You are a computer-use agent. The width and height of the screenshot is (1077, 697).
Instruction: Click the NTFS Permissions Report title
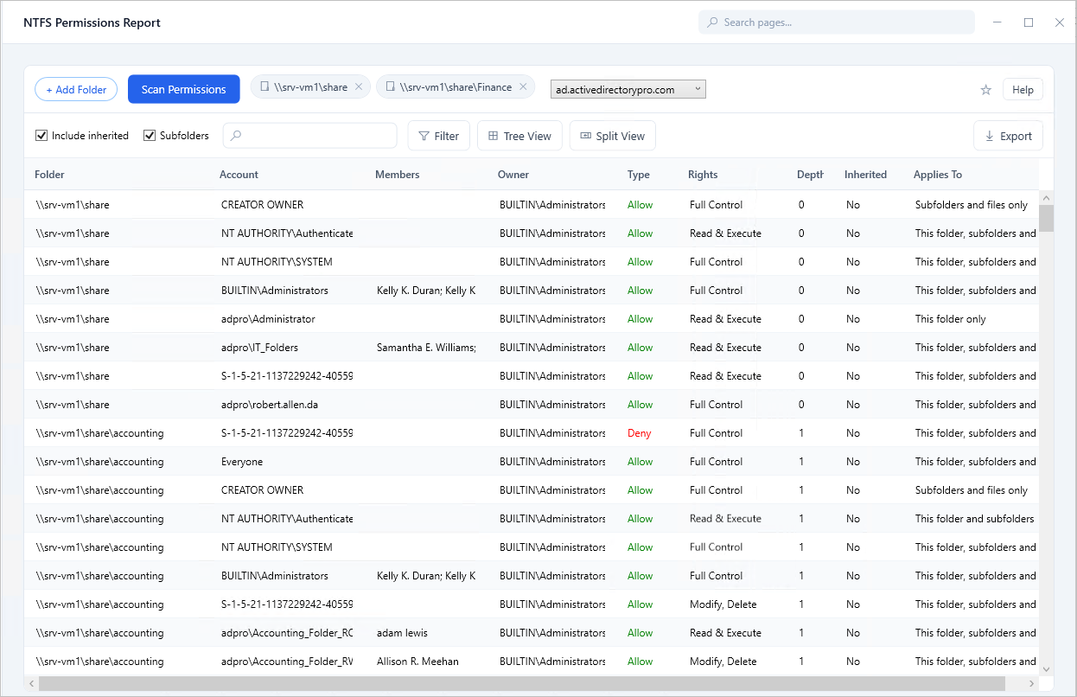click(x=92, y=22)
